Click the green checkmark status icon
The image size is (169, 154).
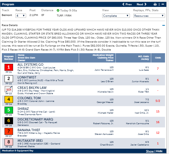pos(58,10)
